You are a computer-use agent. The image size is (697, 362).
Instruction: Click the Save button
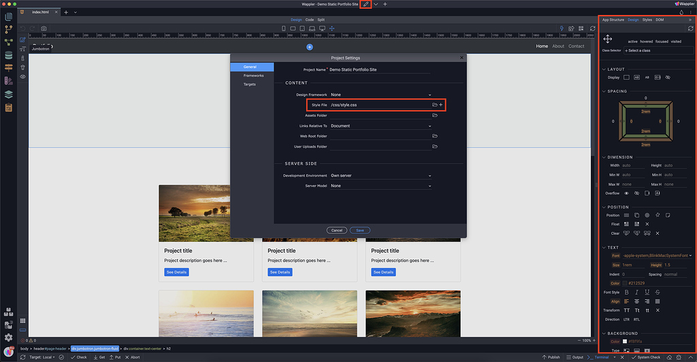[360, 230]
